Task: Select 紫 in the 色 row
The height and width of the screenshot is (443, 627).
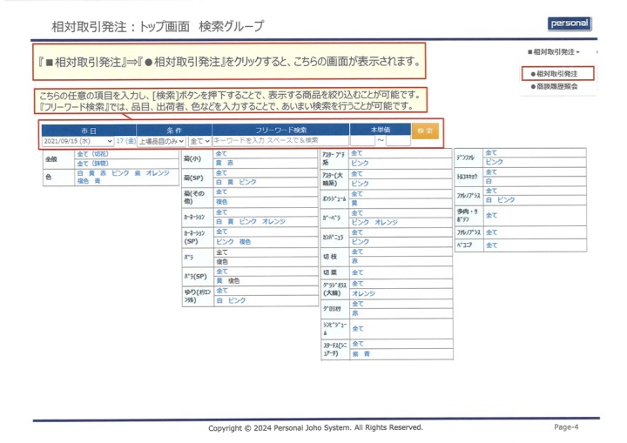Action: coord(138,173)
